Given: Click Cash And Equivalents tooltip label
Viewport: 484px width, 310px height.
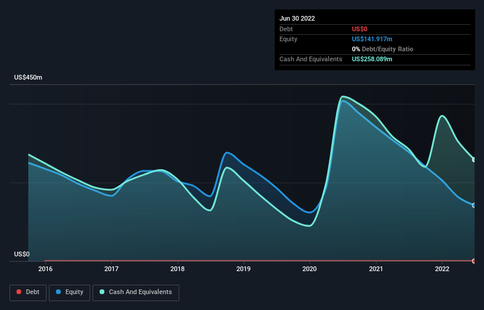Looking at the screenshot, I should (x=311, y=59).
